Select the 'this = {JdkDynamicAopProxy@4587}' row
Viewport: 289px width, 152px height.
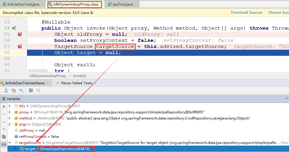coord(148,106)
